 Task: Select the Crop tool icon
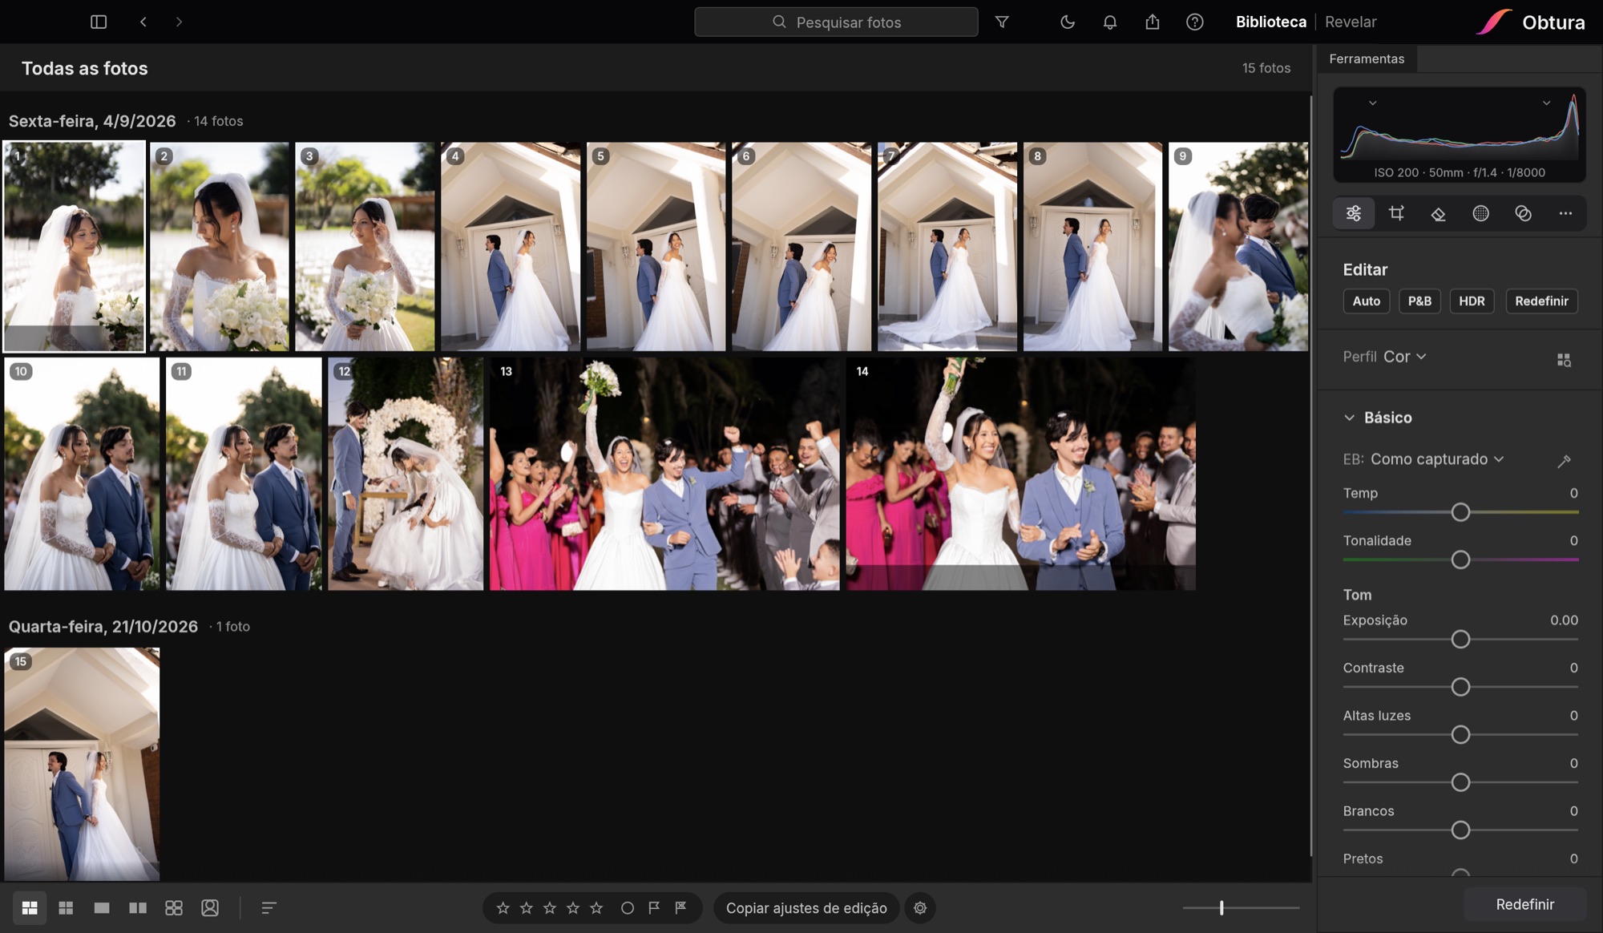click(x=1396, y=213)
